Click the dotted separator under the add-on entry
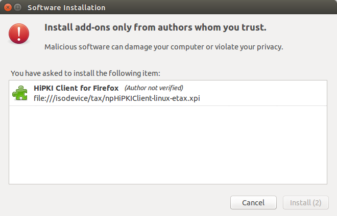This screenshot has height=216, width=337. pyautogui.click(x=168, y=105)
